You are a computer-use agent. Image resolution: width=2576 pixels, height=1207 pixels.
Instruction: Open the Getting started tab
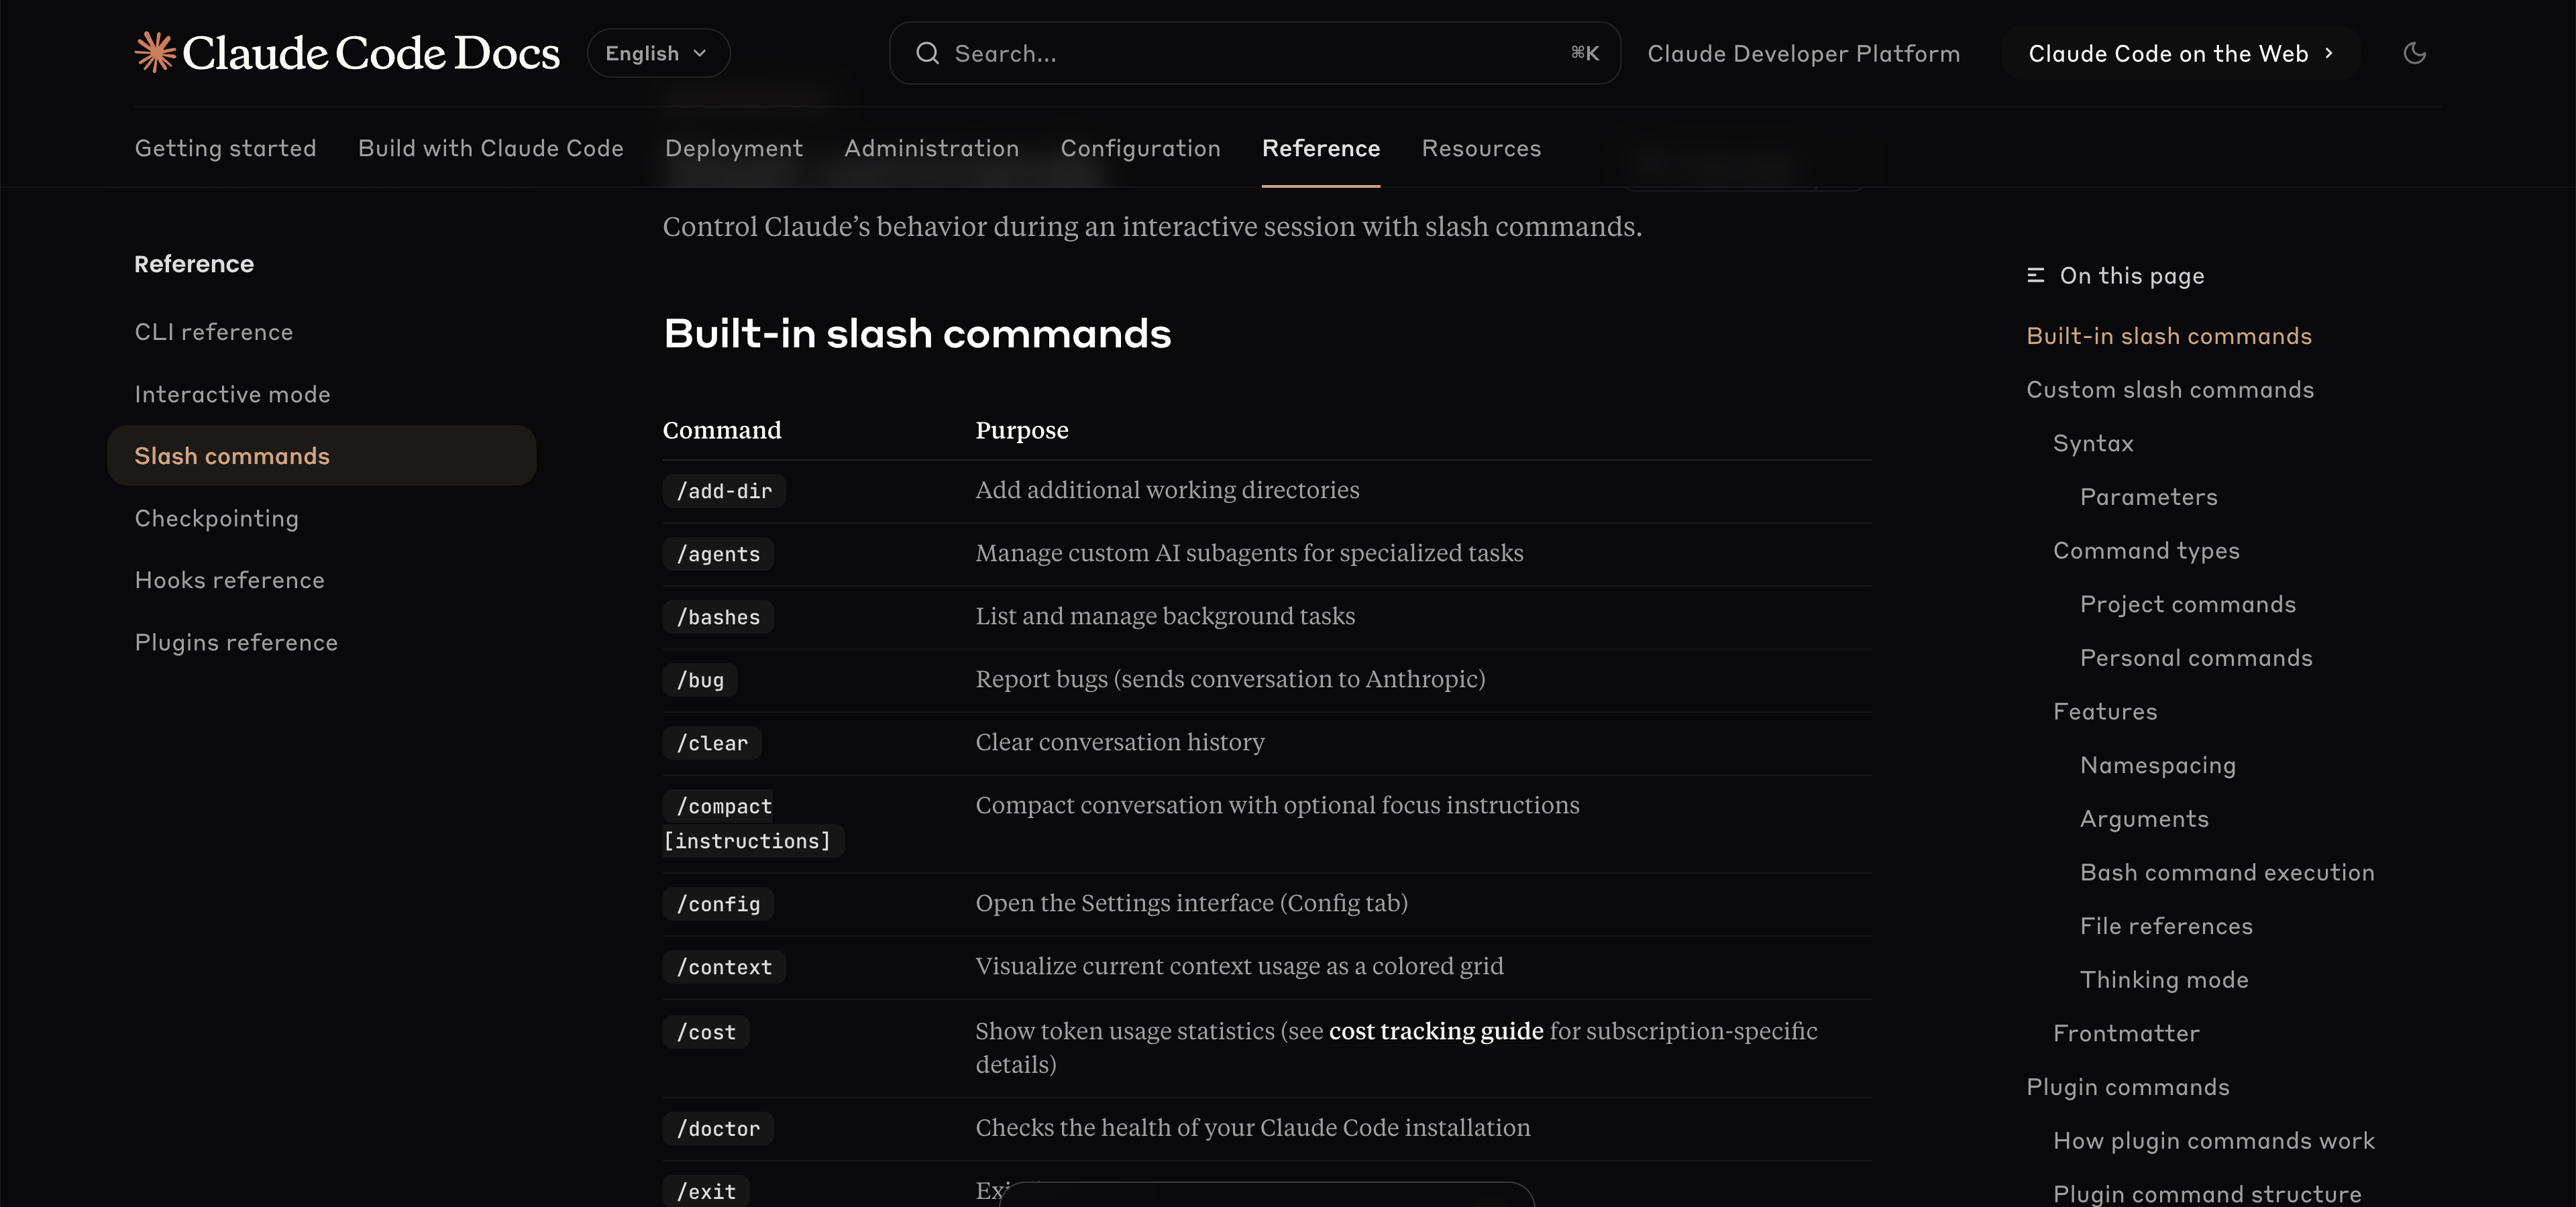(225, 148)
